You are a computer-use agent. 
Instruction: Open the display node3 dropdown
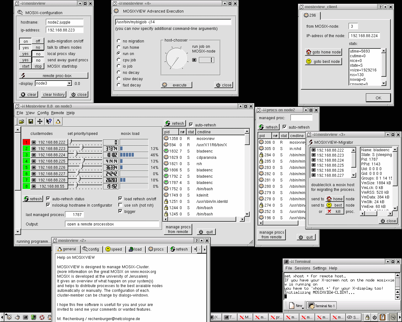pos(69,83)
